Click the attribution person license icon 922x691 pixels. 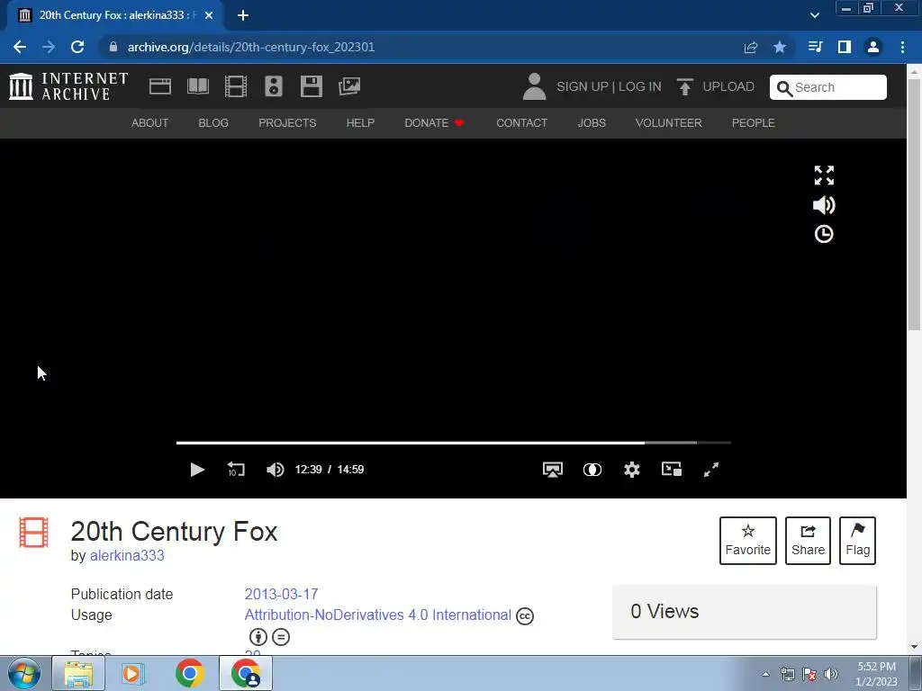pyautogui.click(x=258, y=637)
